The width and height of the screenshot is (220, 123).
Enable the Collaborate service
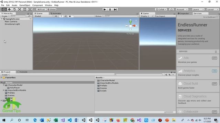pyautogui.click(x=214, y=112)
